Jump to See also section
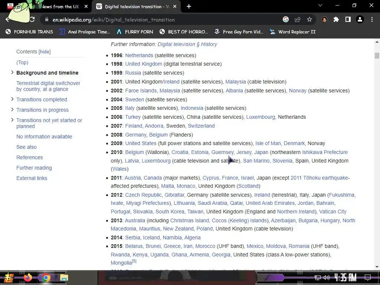This screenshot has width=380, height=285. click(26, 147)
